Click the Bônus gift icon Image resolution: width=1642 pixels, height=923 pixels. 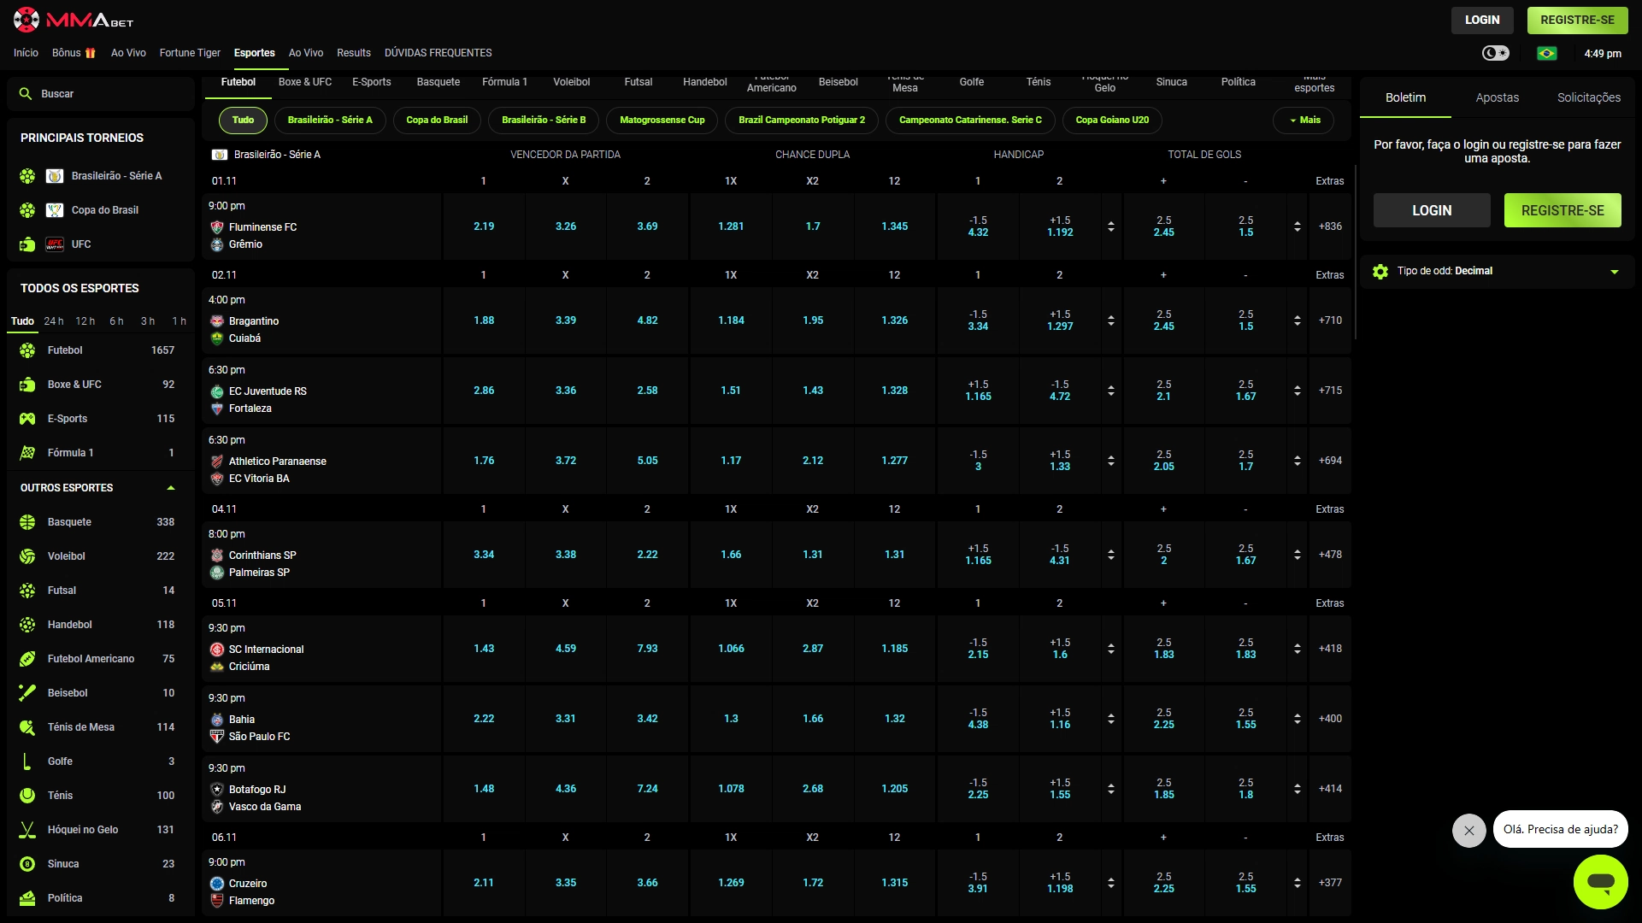click(x=91, y=53)
